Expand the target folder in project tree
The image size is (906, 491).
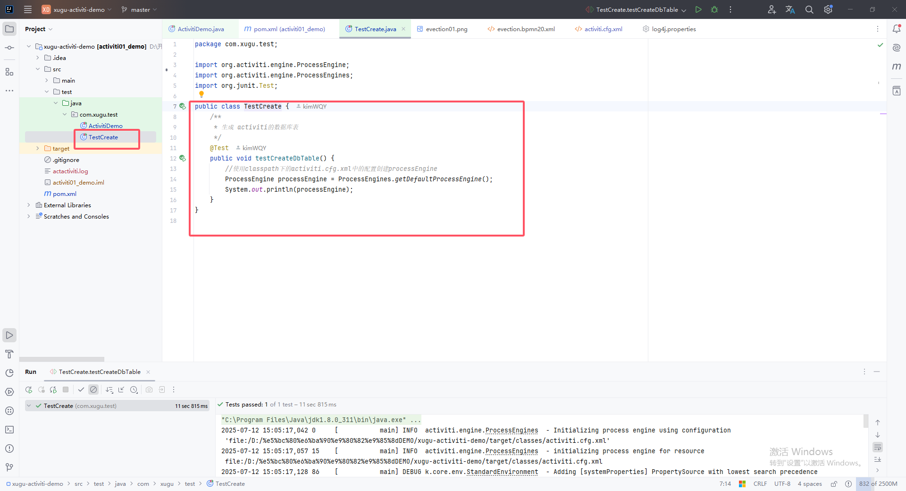[x=38, y=149]
